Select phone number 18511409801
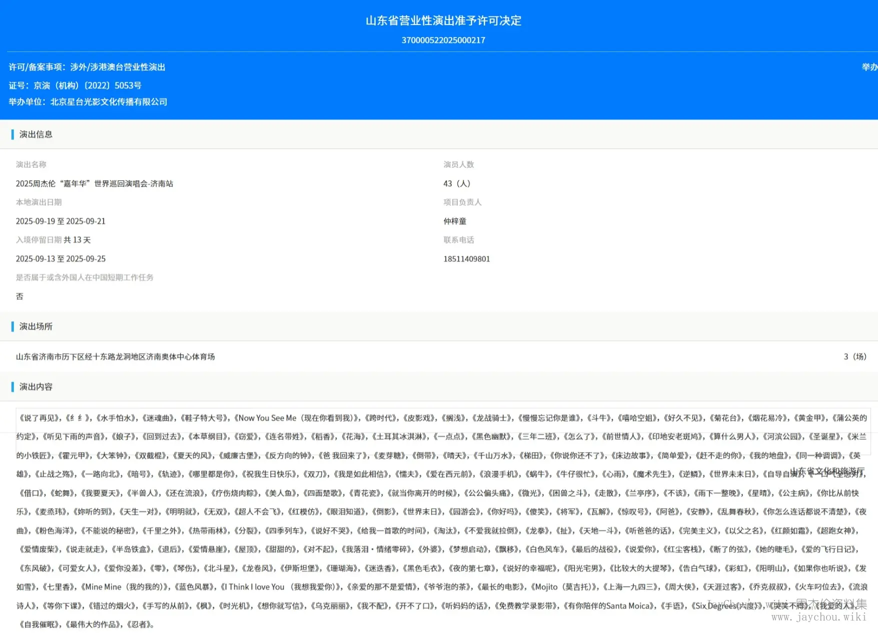878x633 pixels. pos(466,259)
